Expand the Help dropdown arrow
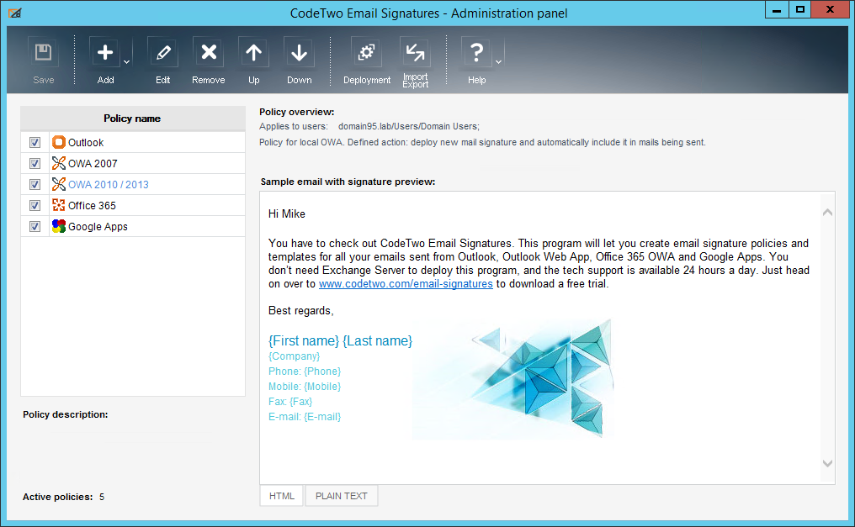Viewport: 855px width, 527px height. 498,62
